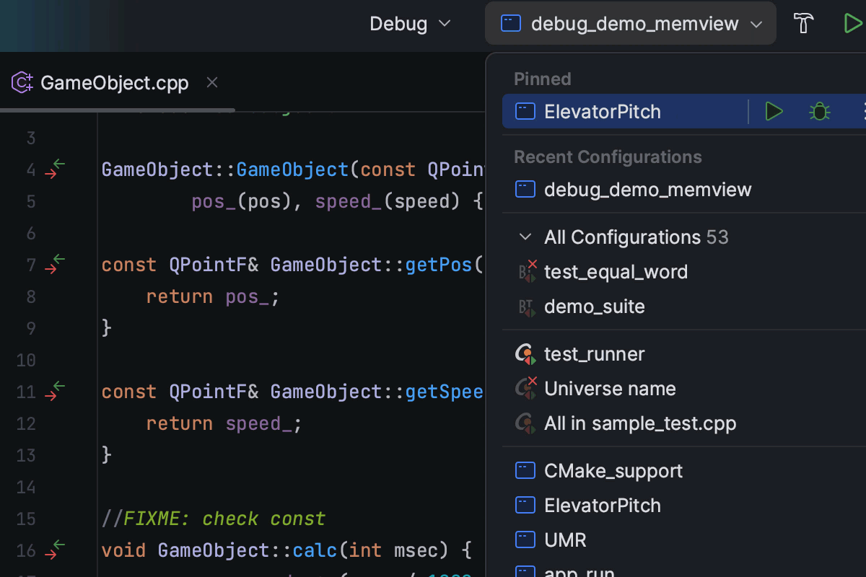Select the test_equal_word configuration
Screen dimensions: 866x577
click(x=616, y=272)
